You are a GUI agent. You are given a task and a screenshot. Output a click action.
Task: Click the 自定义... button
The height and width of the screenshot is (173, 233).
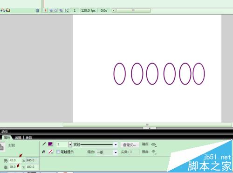click(130, 145)
